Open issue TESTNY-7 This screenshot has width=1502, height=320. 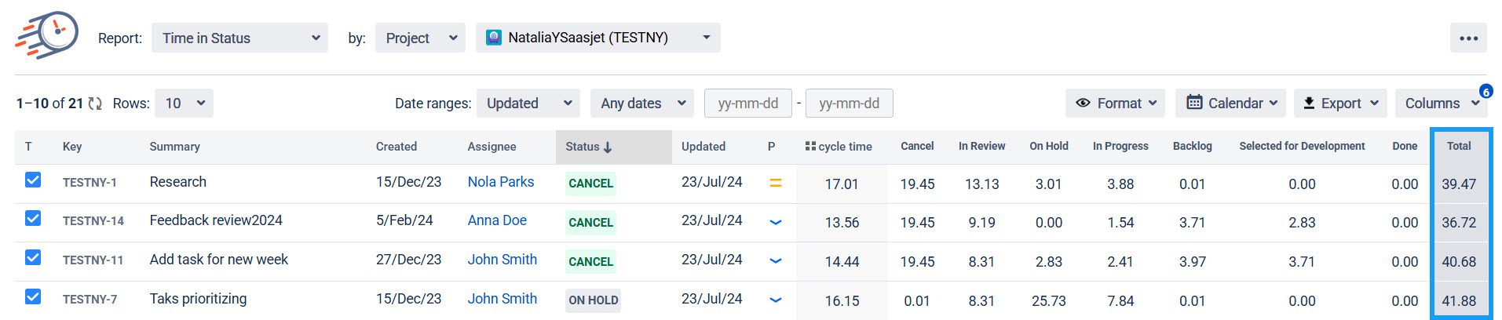click(x=90, y=300)
